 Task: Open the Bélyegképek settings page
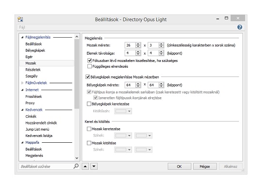(35, 50)
